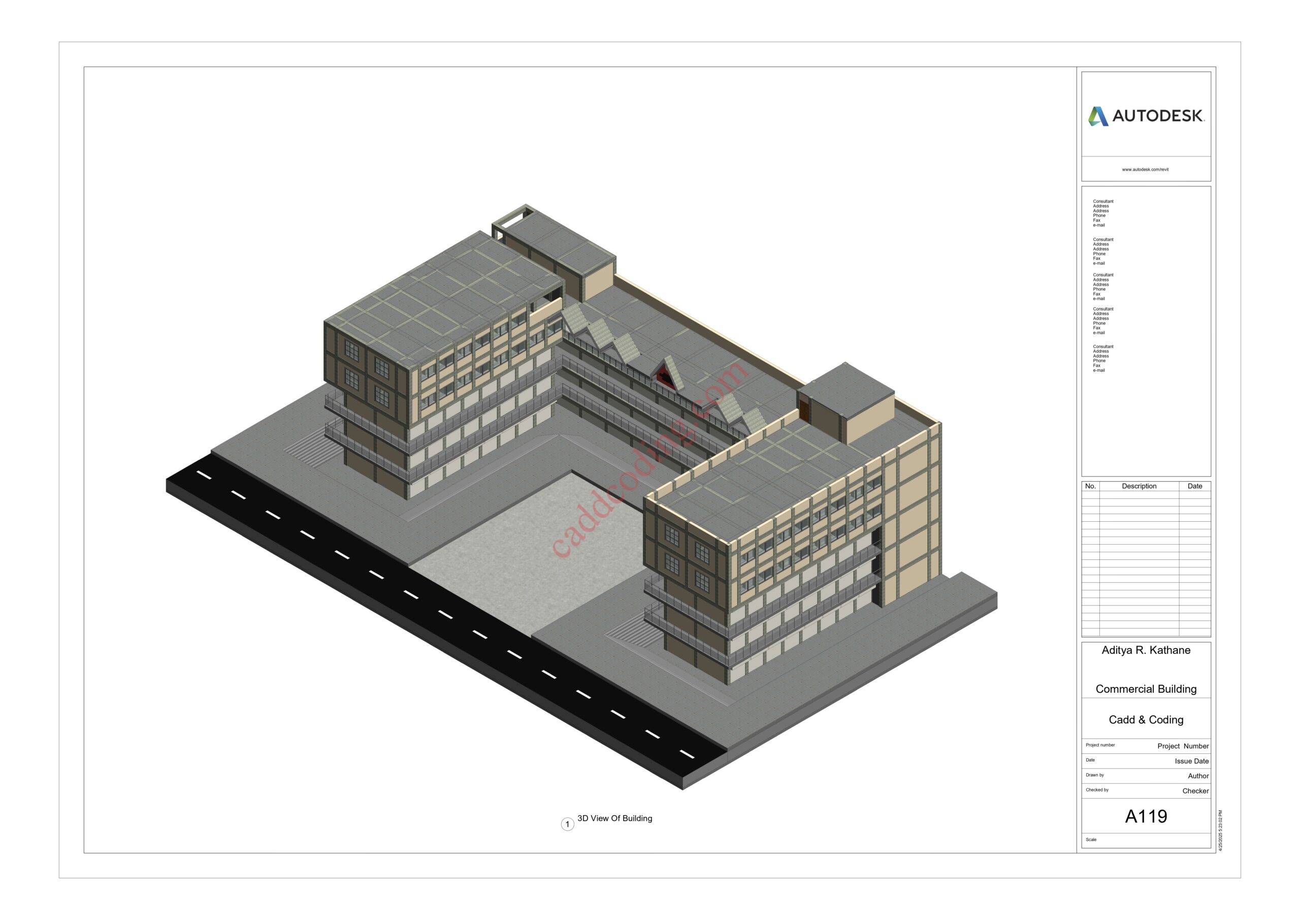Click the 'Author' drawn-by field
Screen dimensions: 1300x920
coord(1198,776)
